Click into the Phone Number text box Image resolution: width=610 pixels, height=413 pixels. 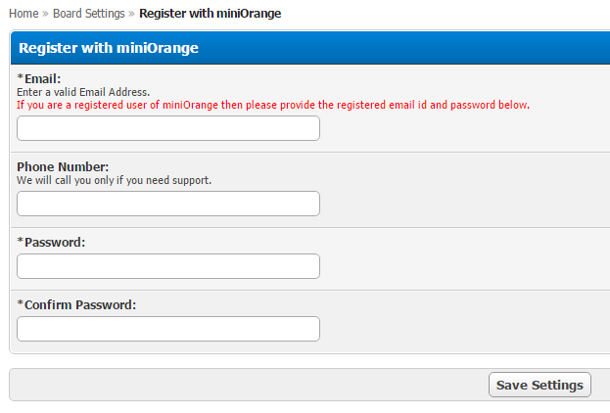[x=168, y=204]
